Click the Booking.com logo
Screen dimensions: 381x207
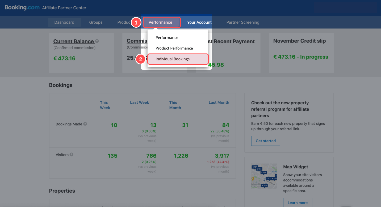[22, 7]
